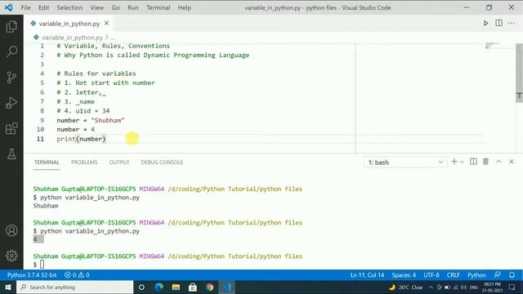Show hidden system tray icons
This screenshot has height=294, width=523.
click(x=431, y=287)
